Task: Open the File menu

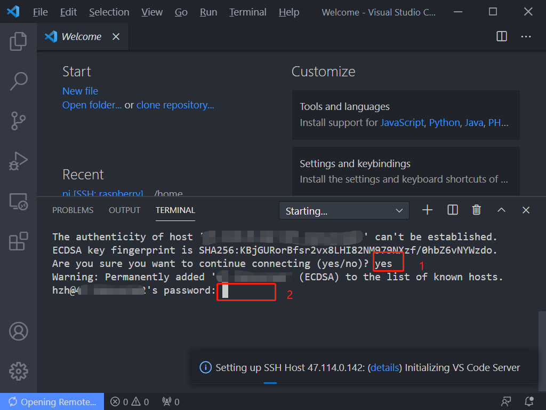Action: 41,12
